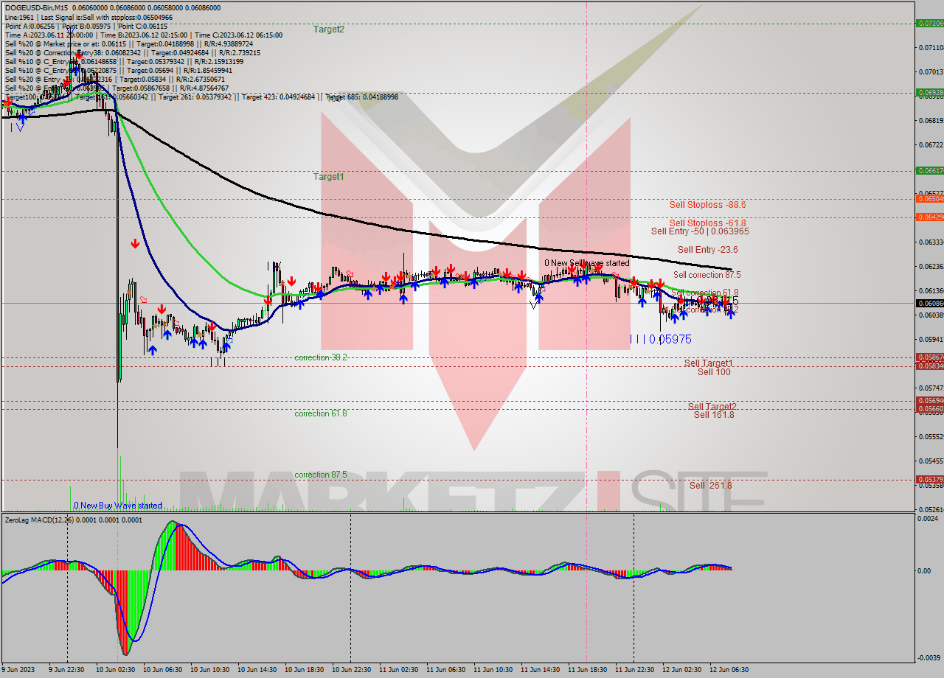Click the Sell 261.8 label

tap(710, 486)
